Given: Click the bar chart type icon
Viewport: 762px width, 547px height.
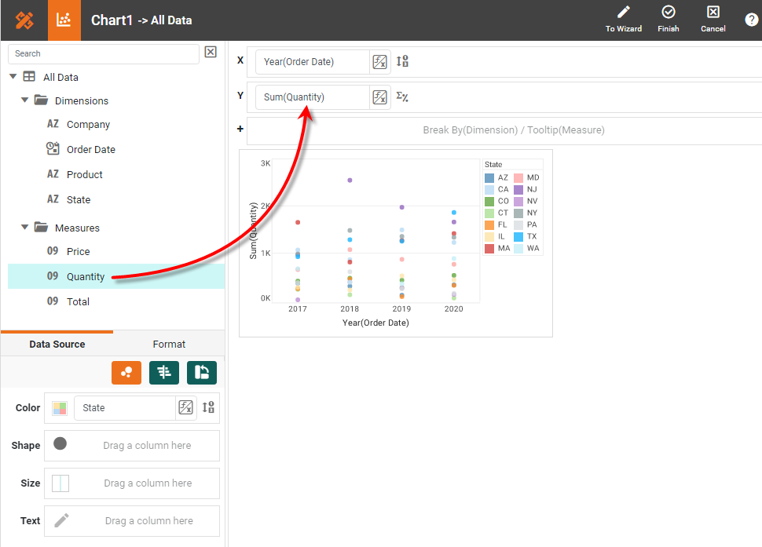Looking at the screenshot, I should (x=163, y=373).
